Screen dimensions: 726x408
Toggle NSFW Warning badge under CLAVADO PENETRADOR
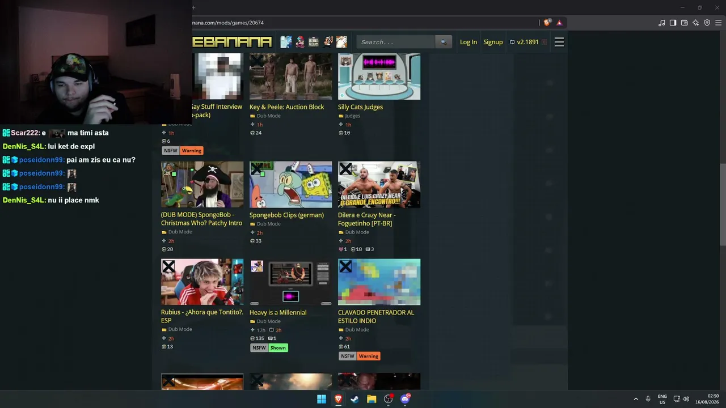point(360,356)
